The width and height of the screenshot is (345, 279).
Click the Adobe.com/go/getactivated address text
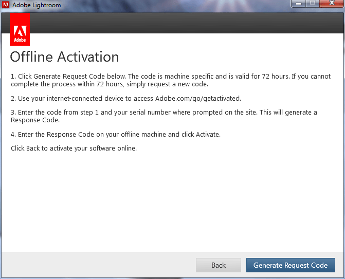(198, 99)
